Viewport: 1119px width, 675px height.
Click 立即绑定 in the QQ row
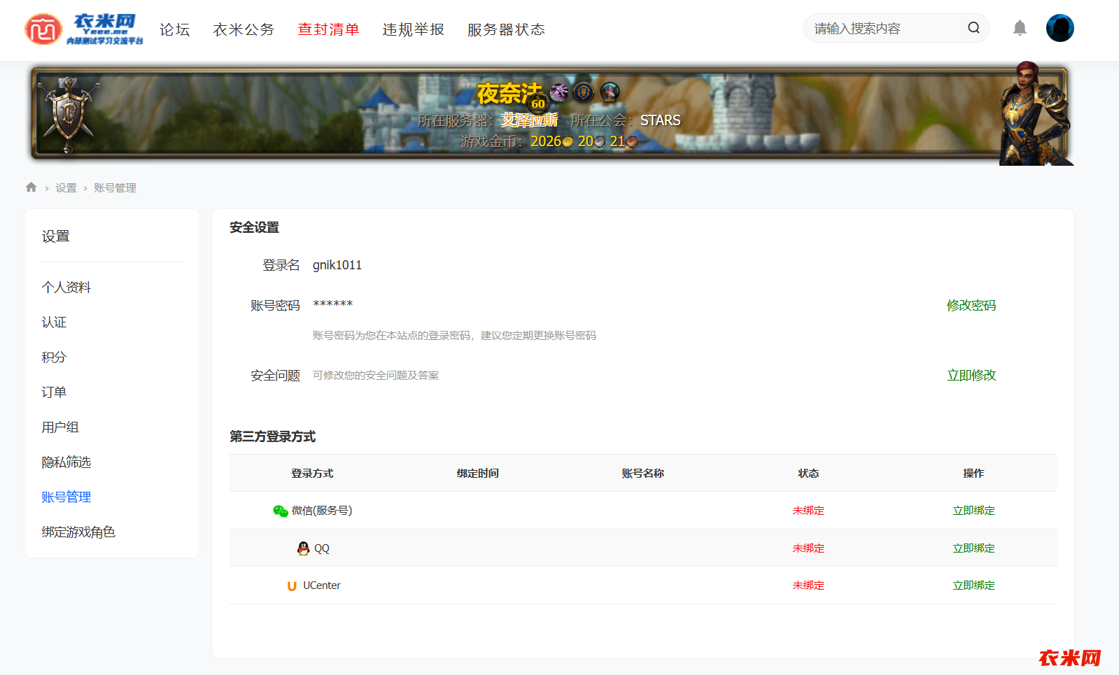click(x=973, y=548)
